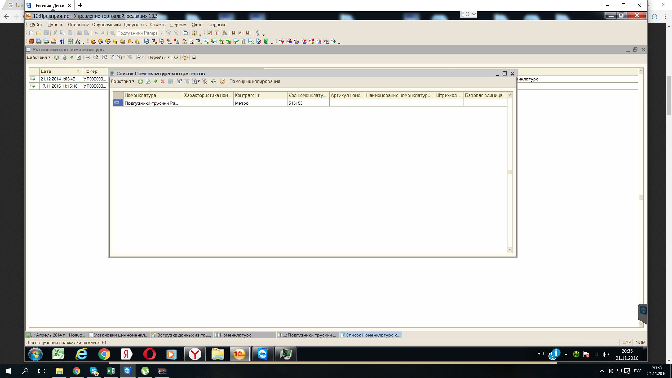
Task: Open the search field dropdown arrow (Подгузники Pampe)
Action: pos(161,33)
